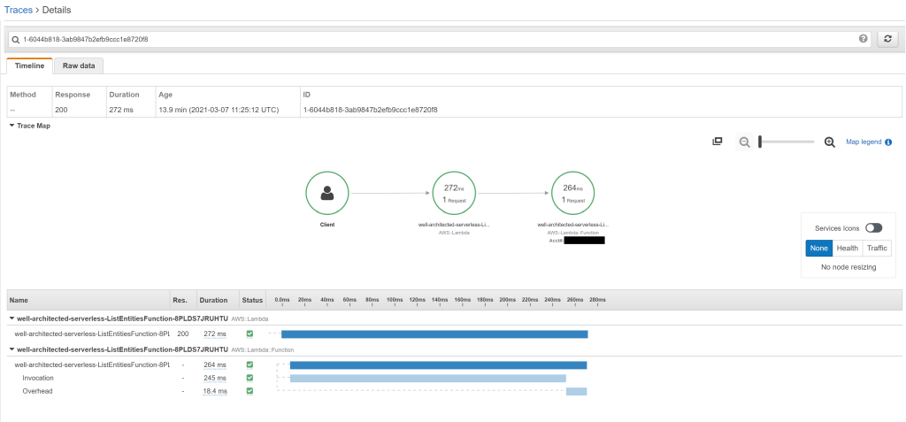
Task: Click the 264 ms duration link
Action: click(x=215, y=365)
